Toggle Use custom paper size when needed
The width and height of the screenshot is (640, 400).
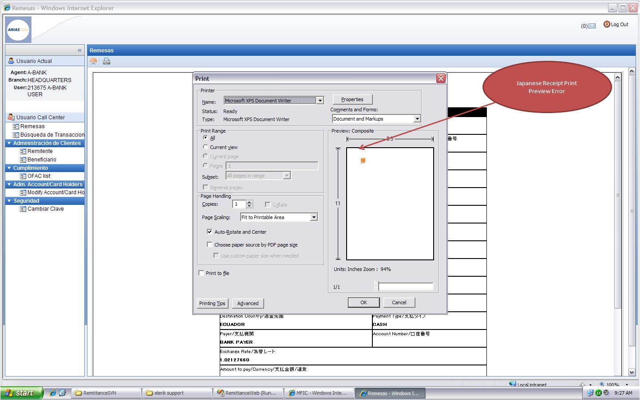click(x=216, y=255)
